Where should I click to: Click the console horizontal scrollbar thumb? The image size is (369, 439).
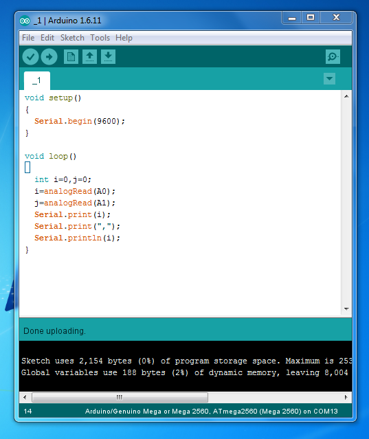120,397
